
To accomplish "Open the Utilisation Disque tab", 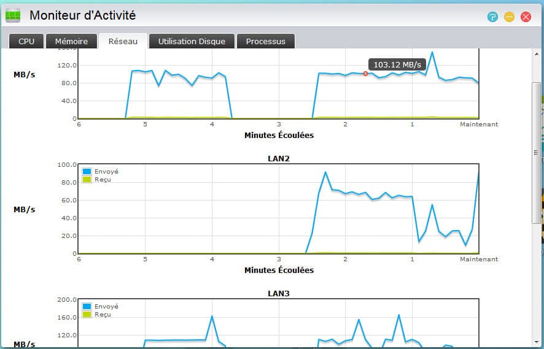I will [192, 41].
